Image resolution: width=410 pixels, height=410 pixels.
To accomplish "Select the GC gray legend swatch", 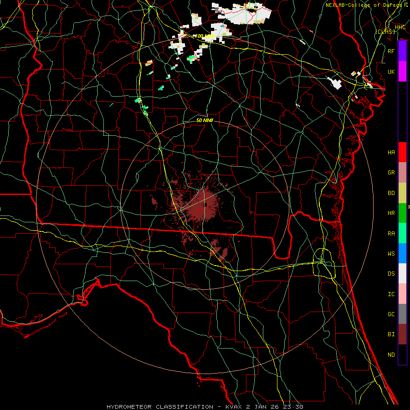I will tap(402, 314).
